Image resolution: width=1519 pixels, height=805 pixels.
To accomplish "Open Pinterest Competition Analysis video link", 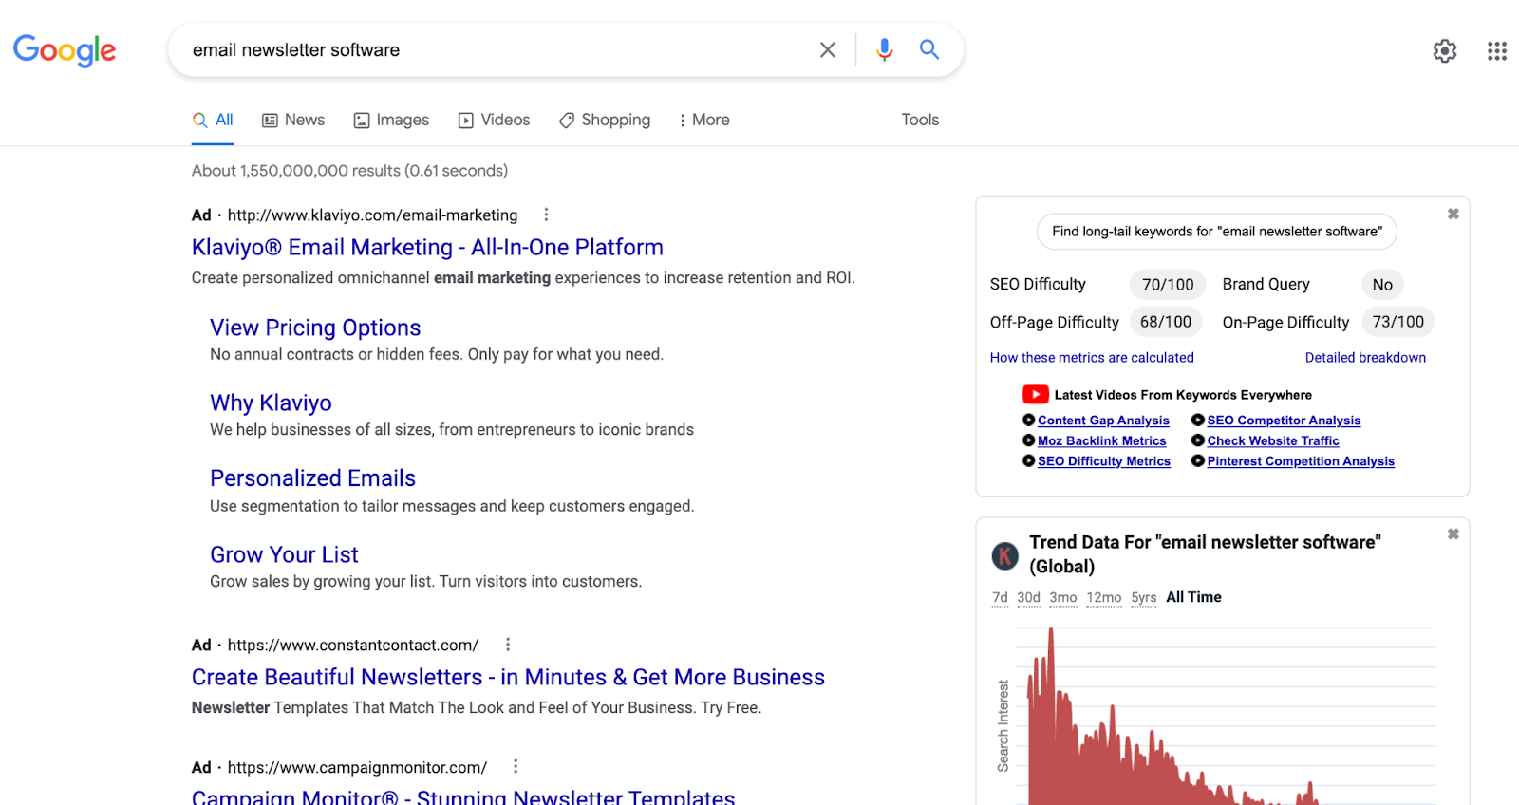I will point(1301,461).
